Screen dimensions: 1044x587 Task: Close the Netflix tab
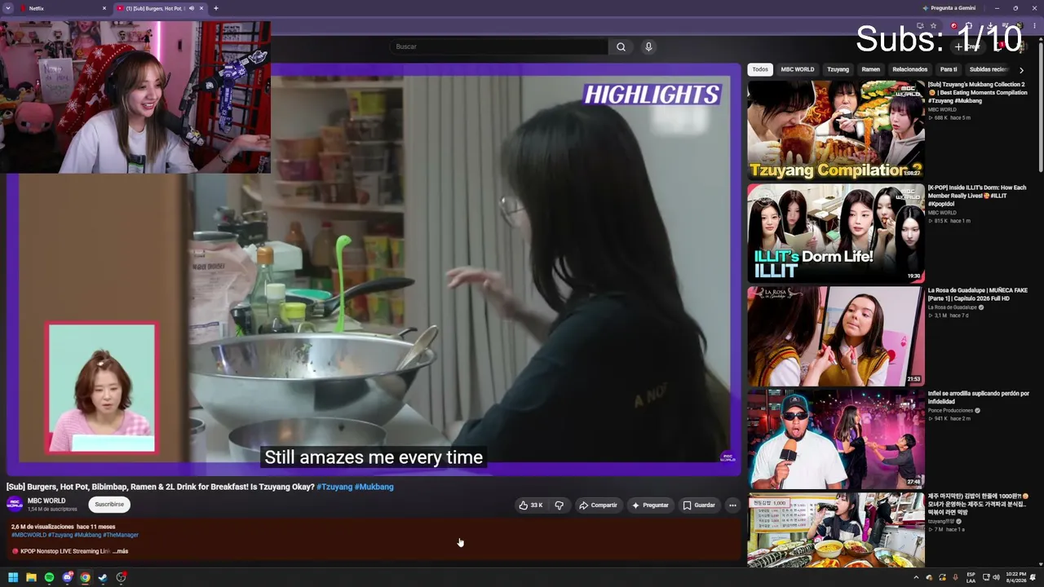click(104, 8)
